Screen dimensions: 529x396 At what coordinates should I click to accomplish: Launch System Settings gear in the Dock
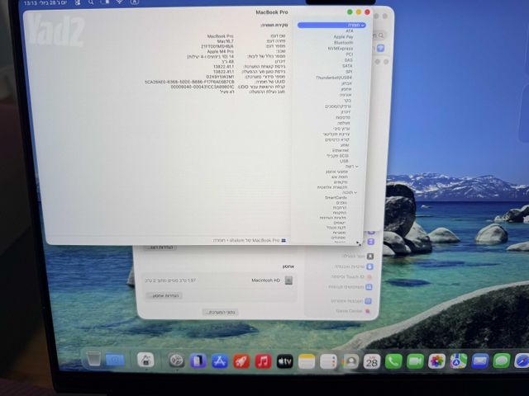[176, 361]
